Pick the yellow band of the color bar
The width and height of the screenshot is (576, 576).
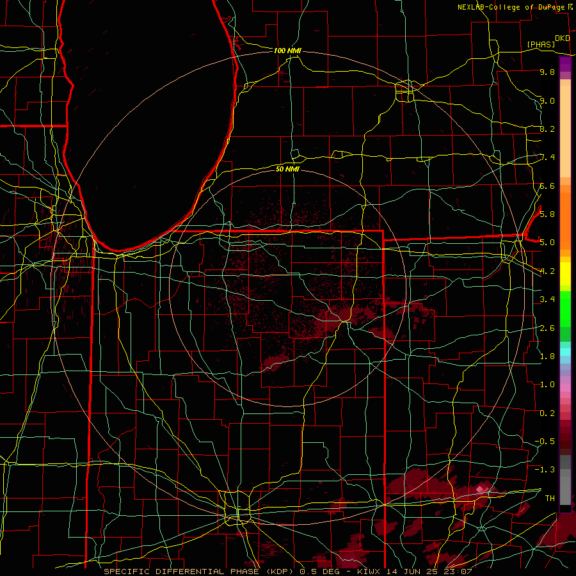(565, 274)
